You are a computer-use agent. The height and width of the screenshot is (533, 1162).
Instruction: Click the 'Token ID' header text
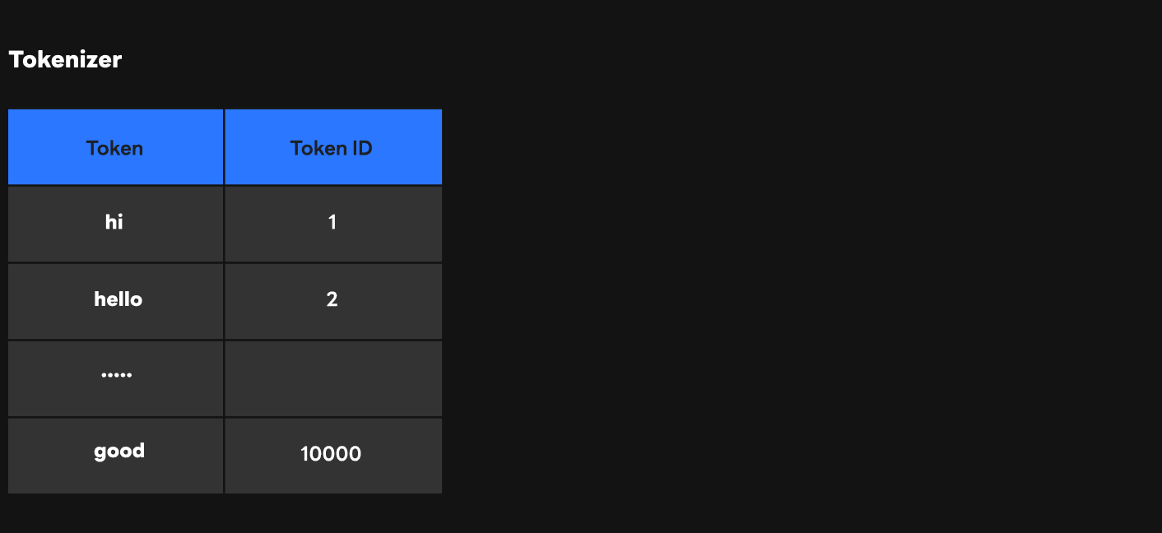coord(331,148)
